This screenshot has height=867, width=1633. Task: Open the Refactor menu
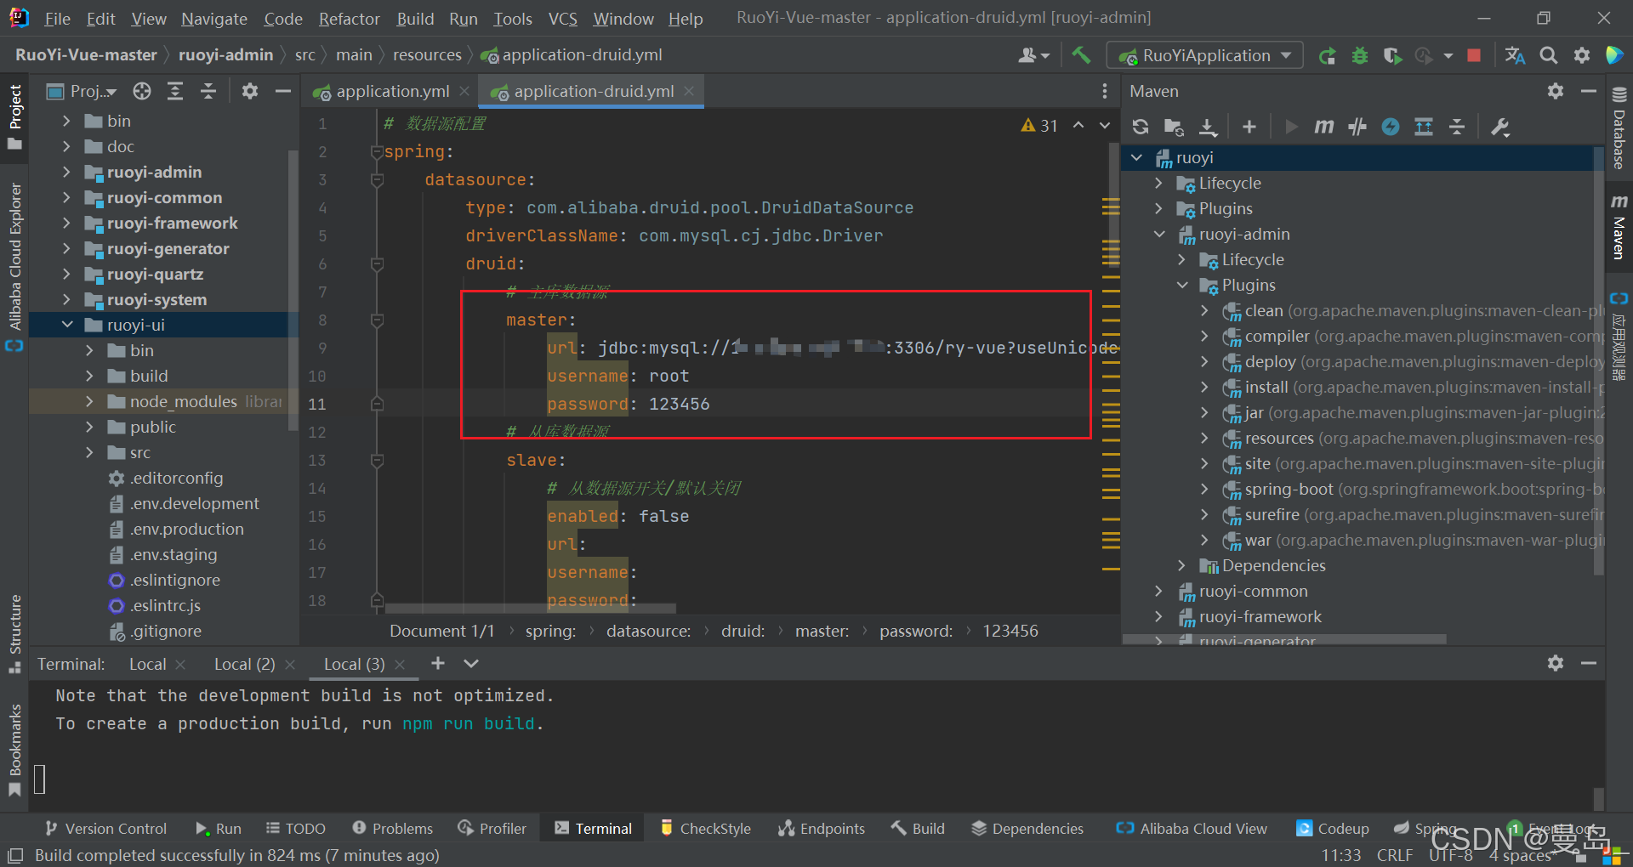pos(349,19)
